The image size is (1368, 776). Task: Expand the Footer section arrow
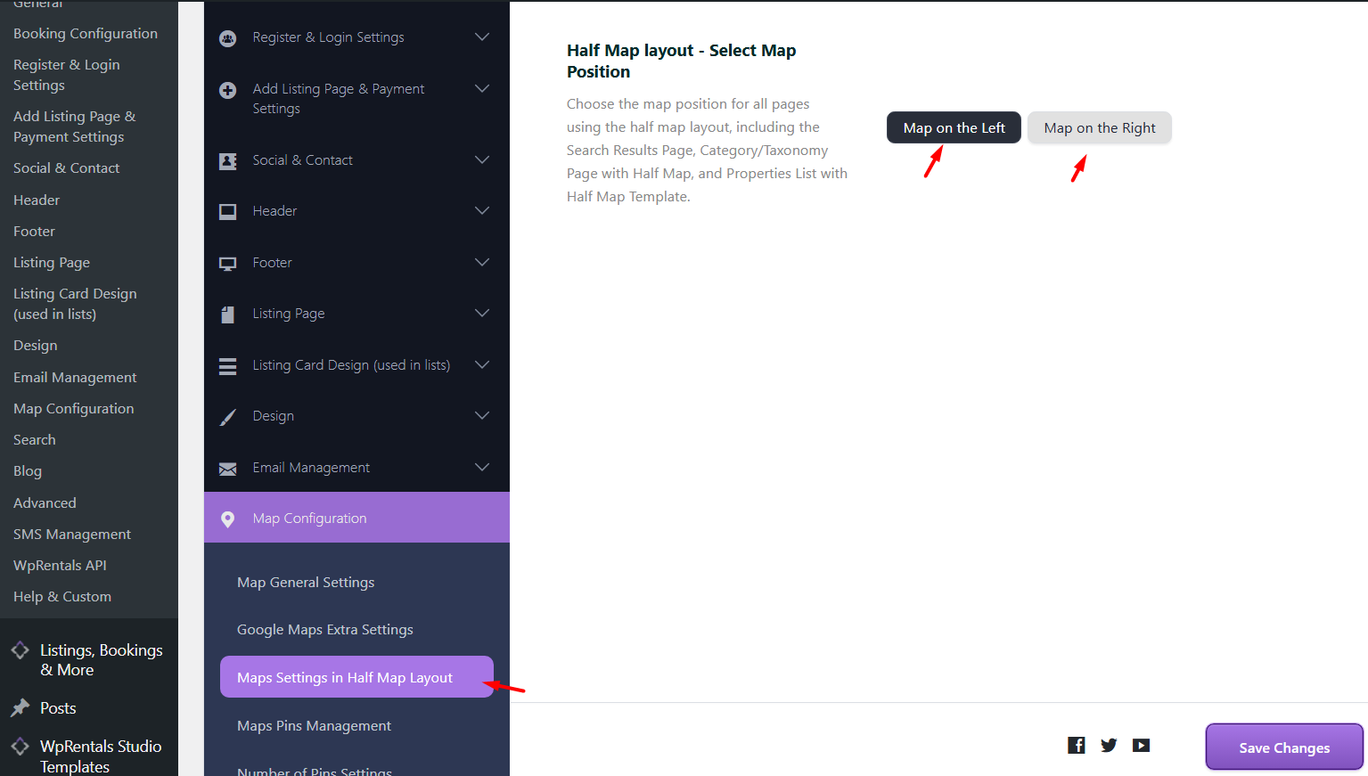482,263
